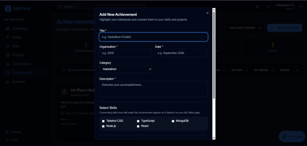This screenshot has width=307, height=146.
Task: Open Certifications in the sidebar
Action: pos(26,64)
